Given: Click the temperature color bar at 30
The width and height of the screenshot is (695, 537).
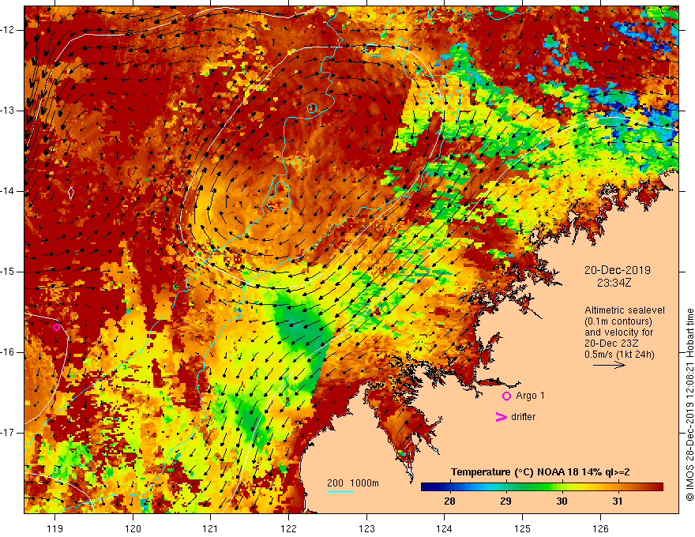Looking at the screenshot, I should [x=562, y=487].
